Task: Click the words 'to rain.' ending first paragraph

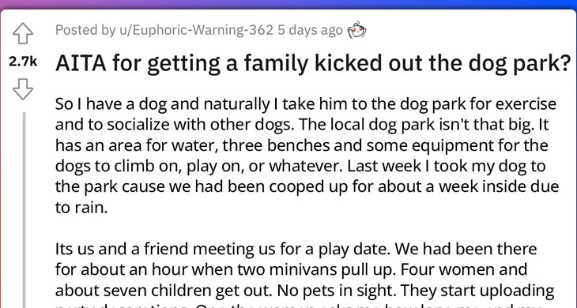Action: click(x=81, y=208)
